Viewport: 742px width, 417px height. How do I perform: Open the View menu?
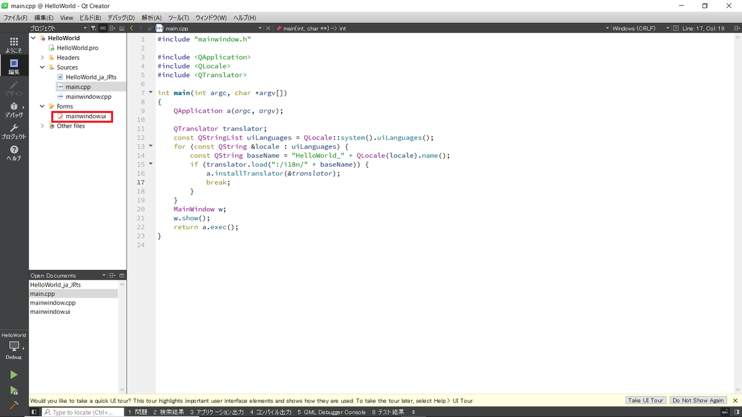coord(66,17)
